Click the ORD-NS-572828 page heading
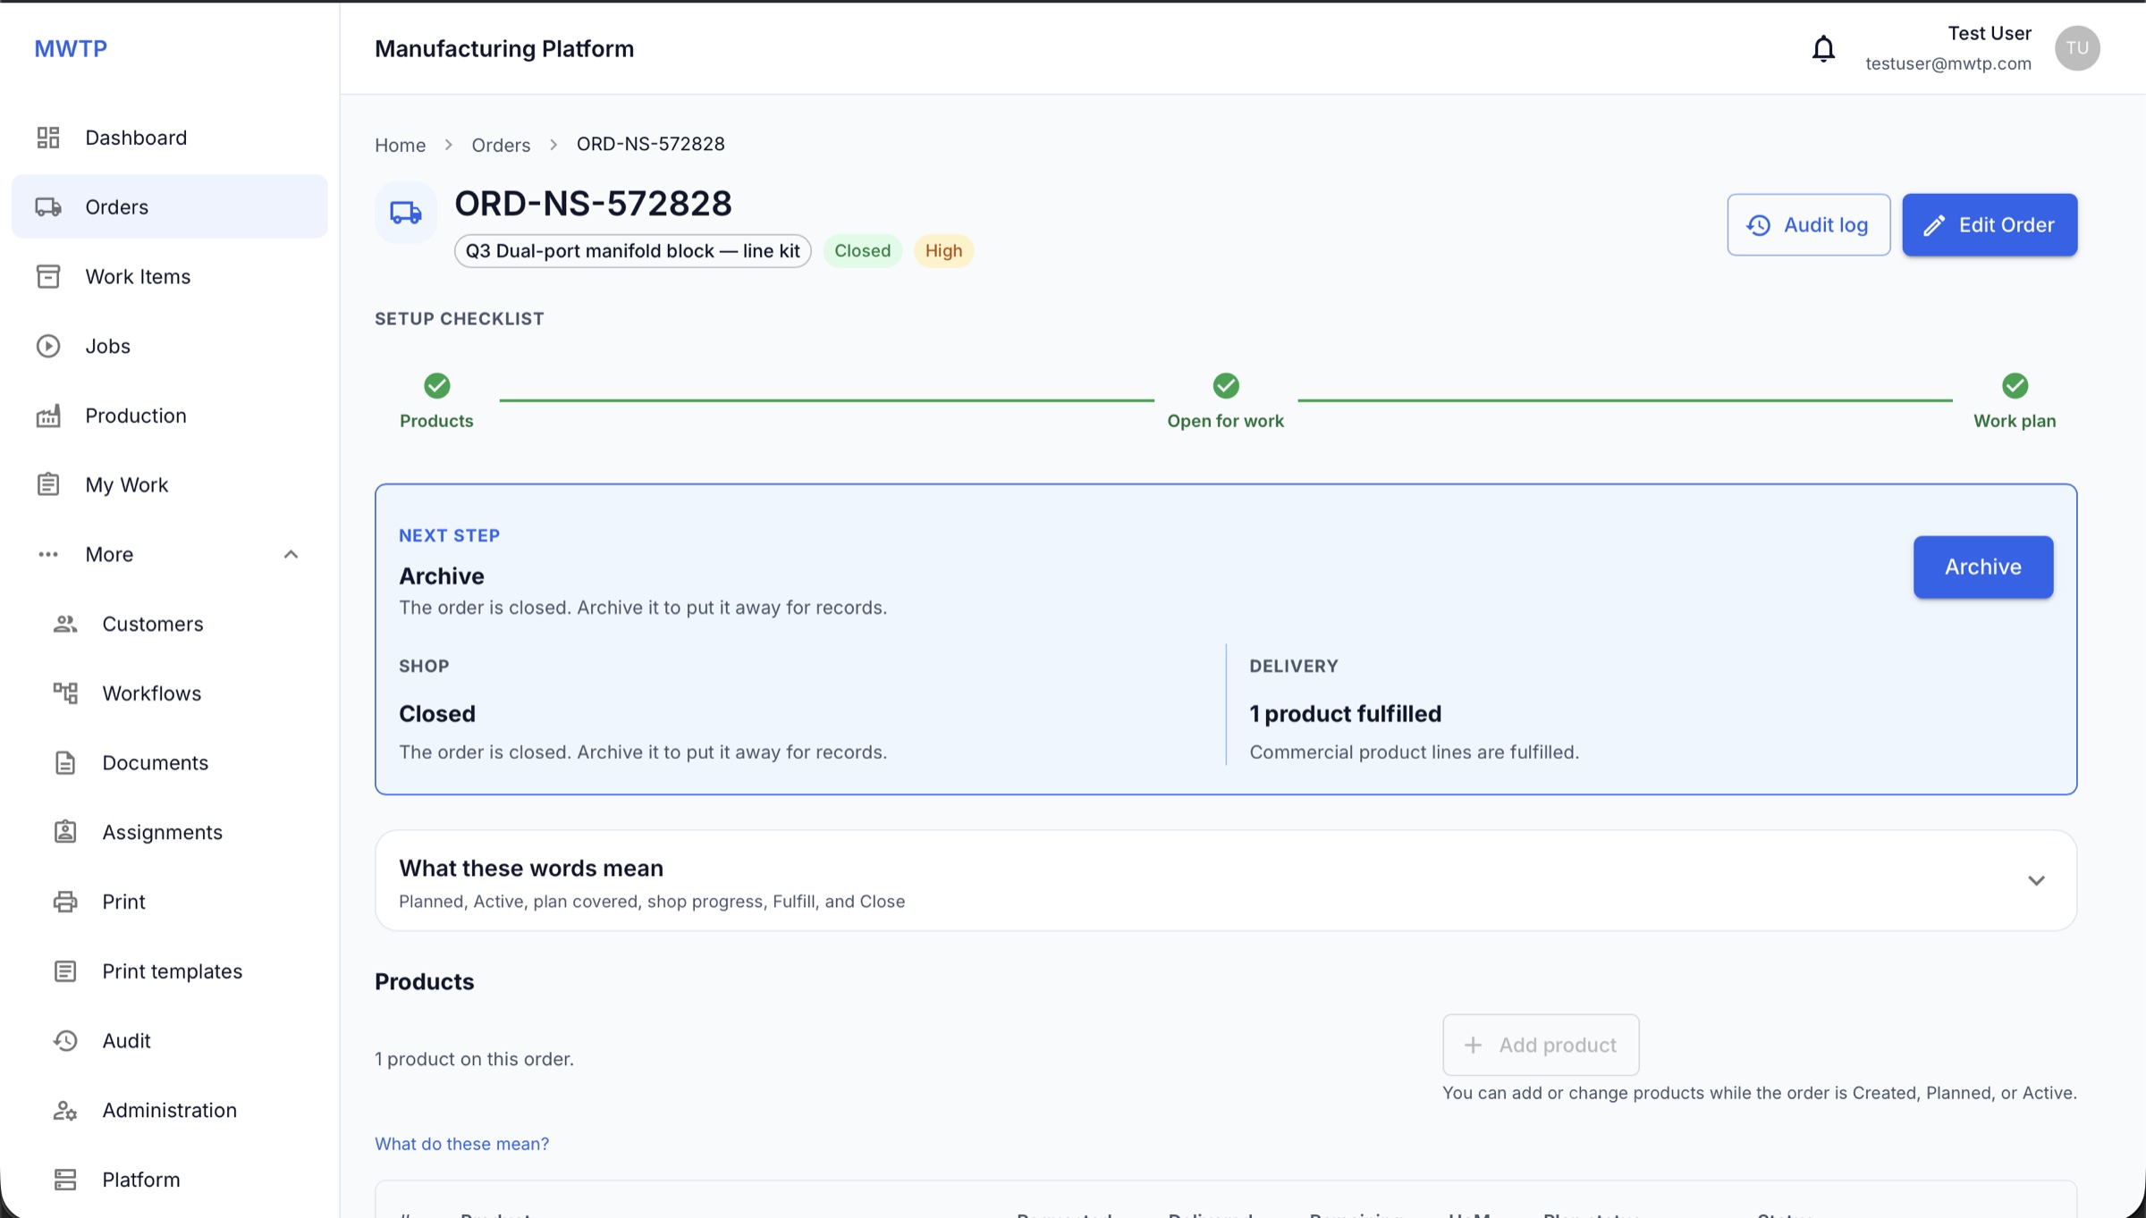 pos(593,204)
